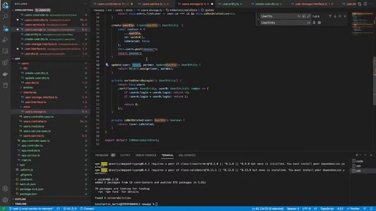The height and width of the screenshot is (211, 376).
Task: Open the Extensions view
Action: pos(5,63)
